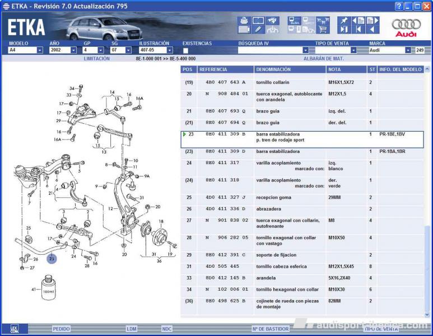
Task: Open the MARCA dropdown arrow
Action: click(x=408, y=50)
